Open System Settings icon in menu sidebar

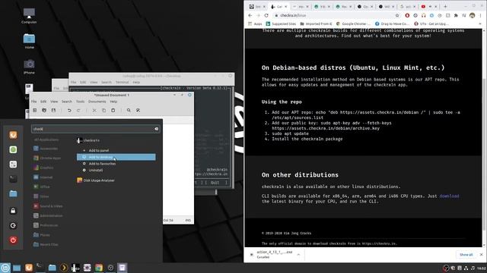13,164
